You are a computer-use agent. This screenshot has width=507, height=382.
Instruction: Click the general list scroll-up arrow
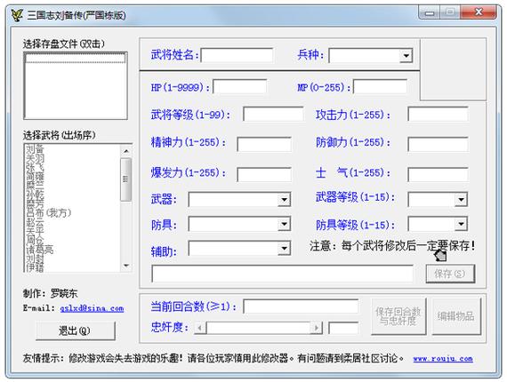126,151
